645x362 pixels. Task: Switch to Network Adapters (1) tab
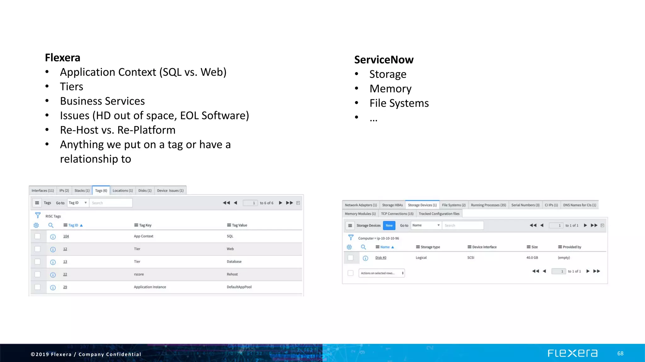click(361, 205)
